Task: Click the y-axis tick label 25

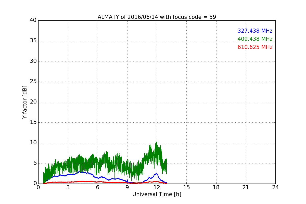Action: (x=33, y=82)
